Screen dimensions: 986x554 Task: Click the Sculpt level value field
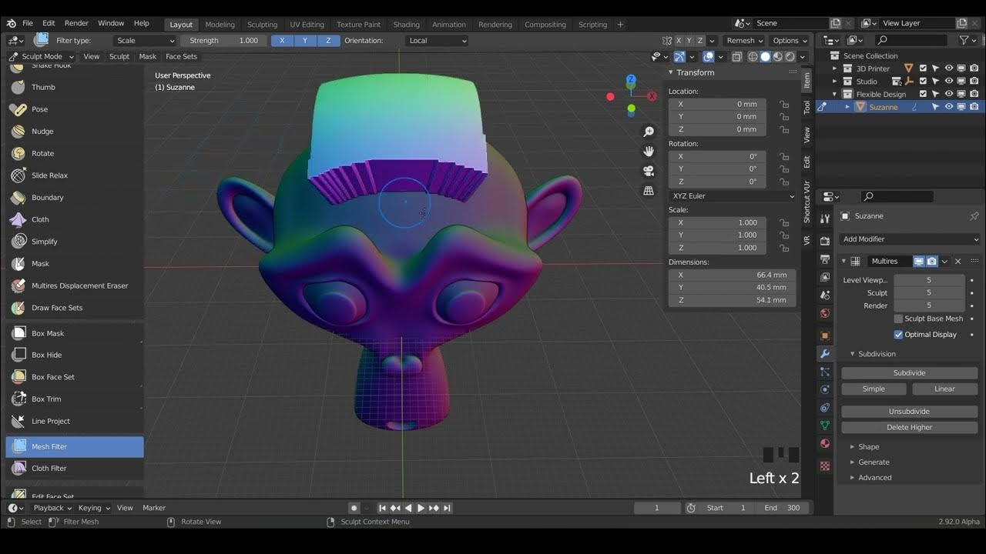click(928, 293)
